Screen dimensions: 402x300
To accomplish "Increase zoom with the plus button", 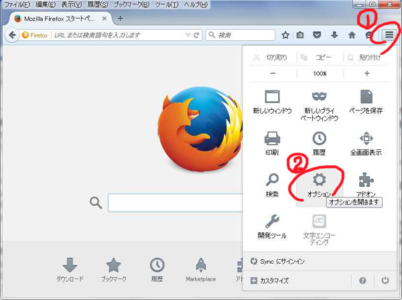I will pos(366,73).
